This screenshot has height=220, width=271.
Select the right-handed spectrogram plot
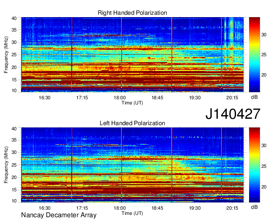pyautogui.click(x=132, y=55)
